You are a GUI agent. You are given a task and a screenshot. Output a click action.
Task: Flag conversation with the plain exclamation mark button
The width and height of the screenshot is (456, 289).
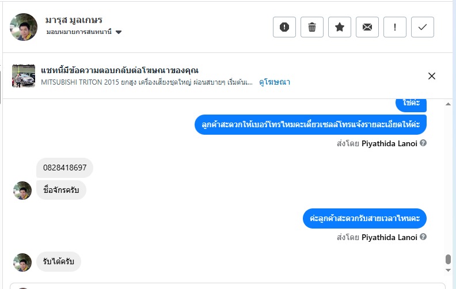tap(395, 27)
